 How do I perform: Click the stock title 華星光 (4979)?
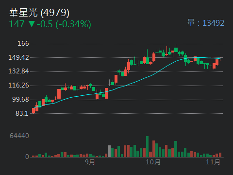(x=39, y=13)
